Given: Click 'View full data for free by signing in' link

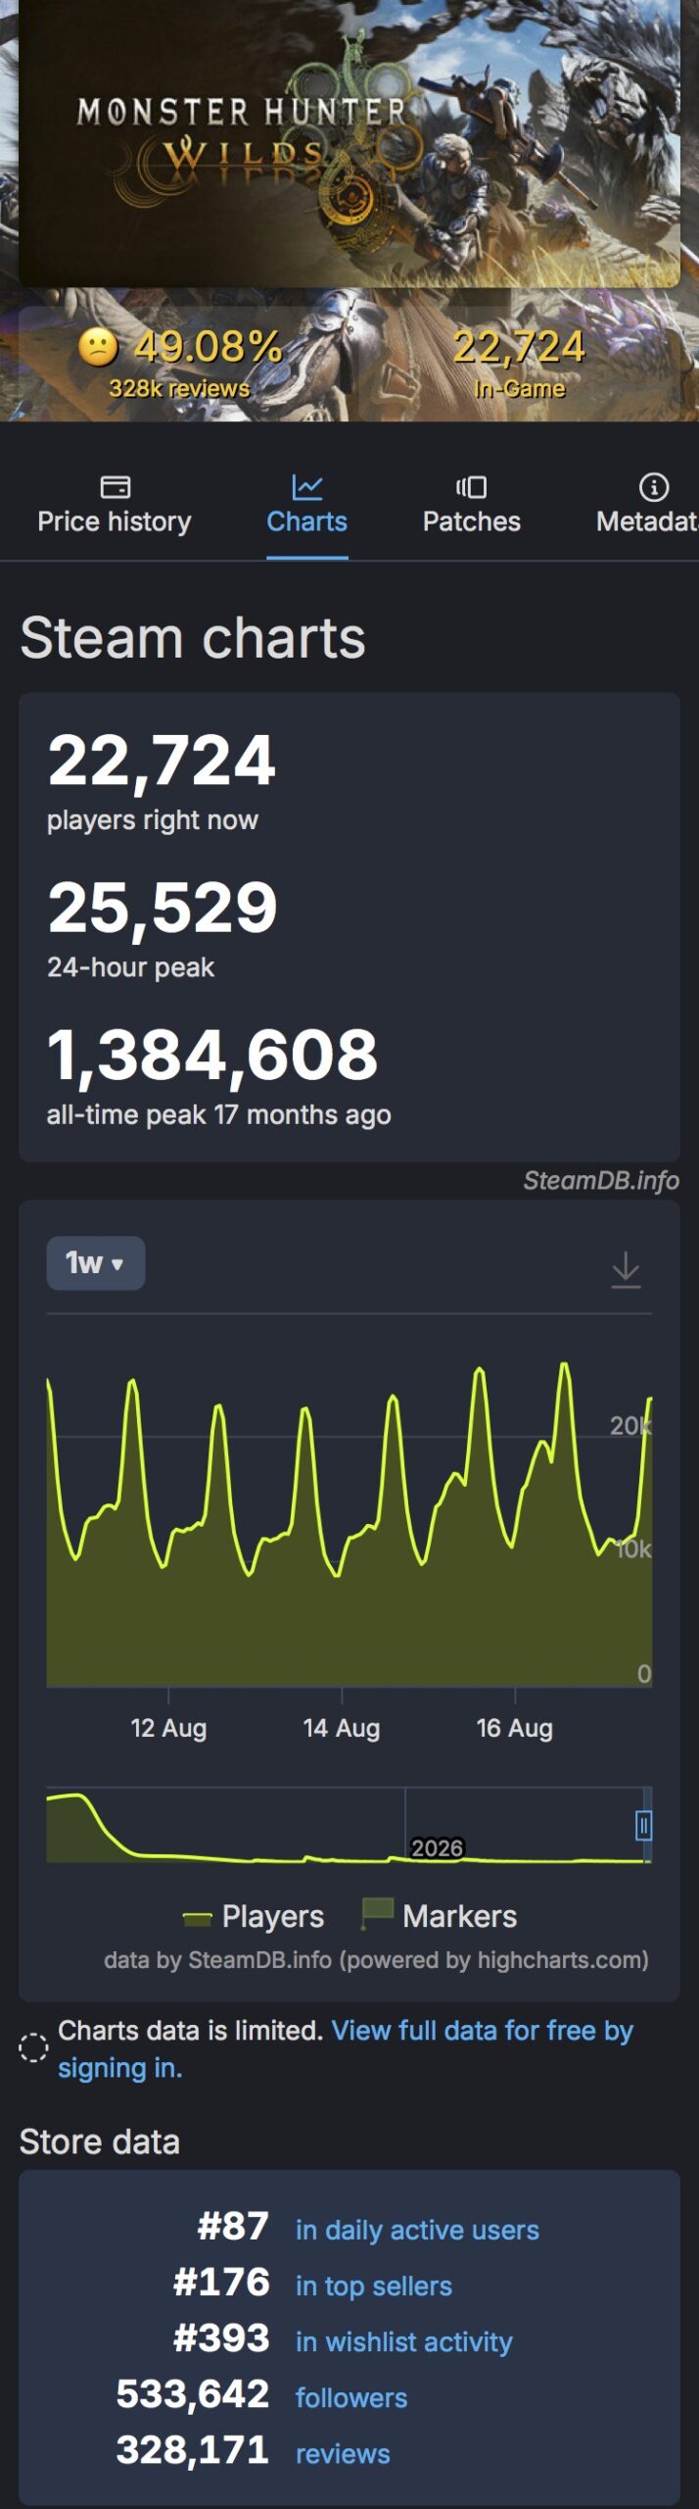Looking at the screenshot, I should pyautogui.click(x=346, y=2048).
